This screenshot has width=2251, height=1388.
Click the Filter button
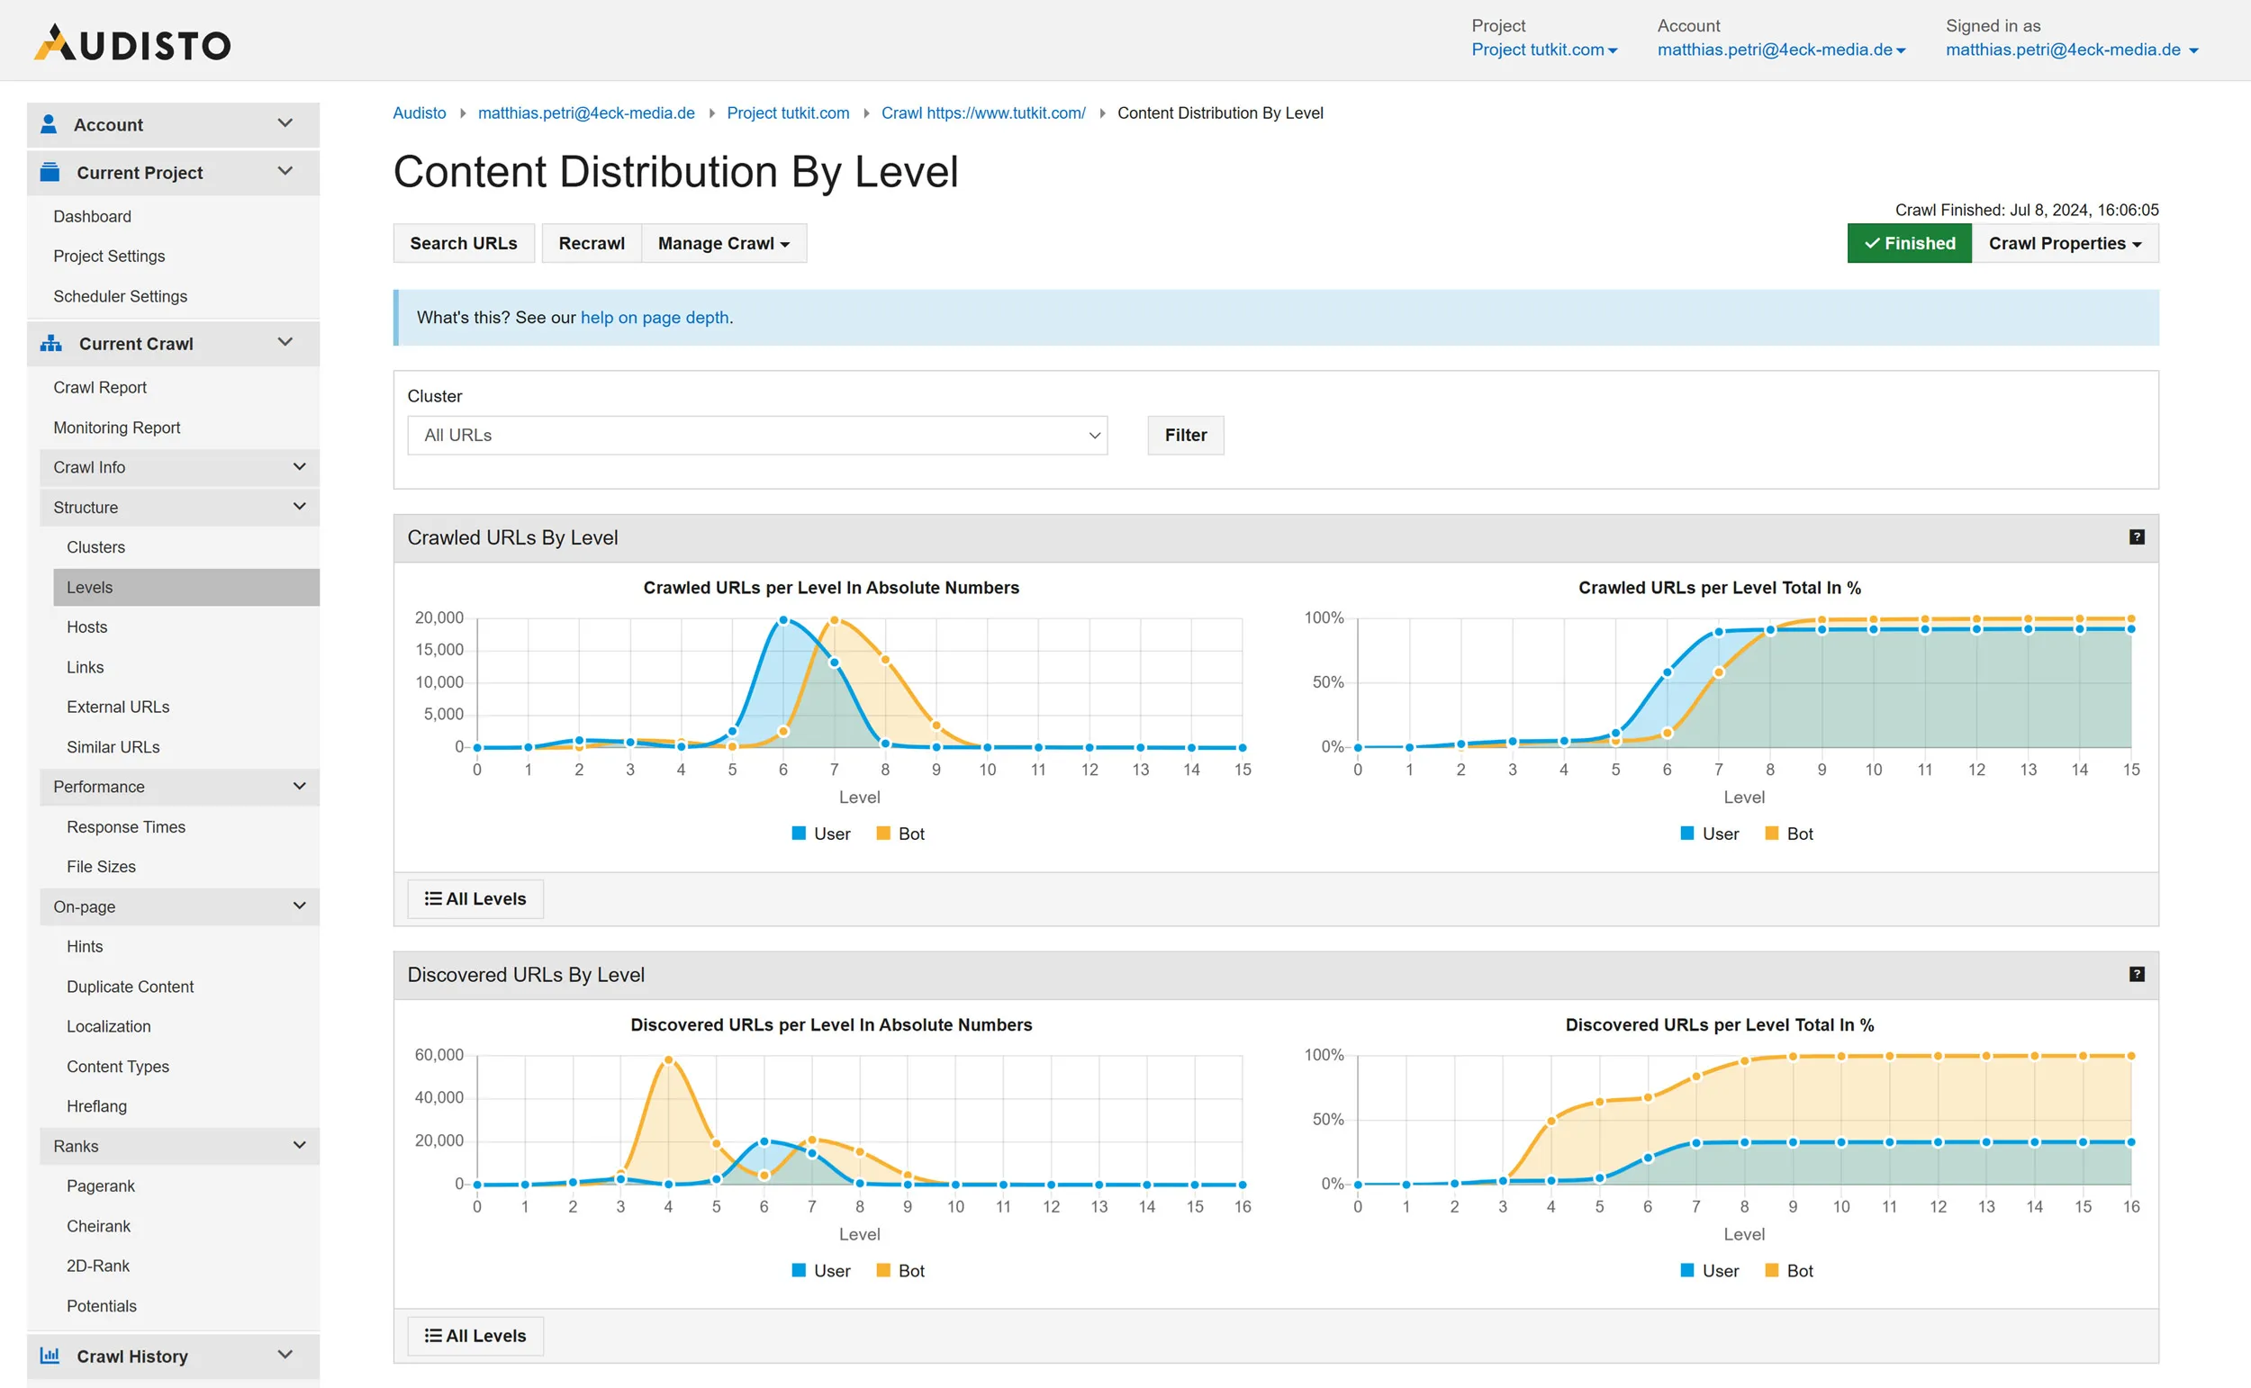[1185, 434]
